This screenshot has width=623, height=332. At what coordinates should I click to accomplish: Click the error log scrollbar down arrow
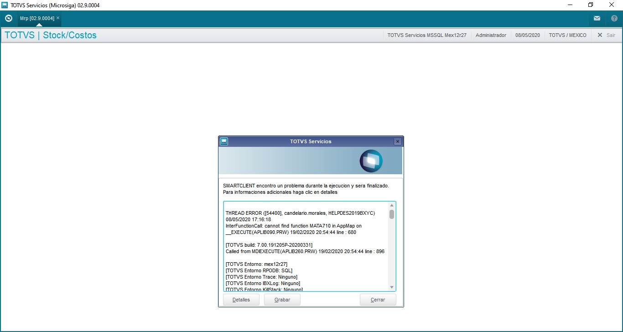392,287
